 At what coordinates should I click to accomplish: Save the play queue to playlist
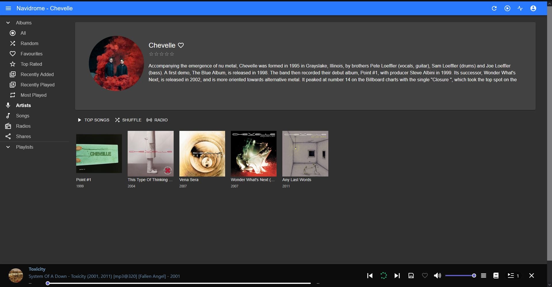click(411, 276)
